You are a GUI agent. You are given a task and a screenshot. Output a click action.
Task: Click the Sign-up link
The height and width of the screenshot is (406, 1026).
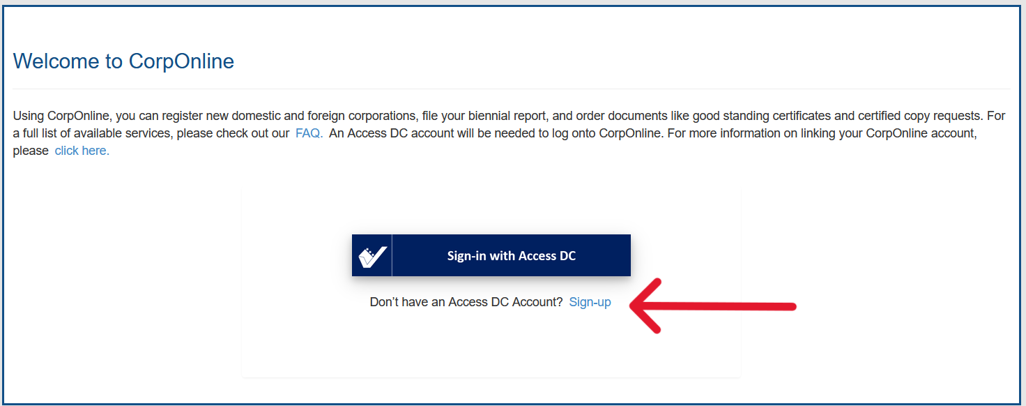point(590,302)
